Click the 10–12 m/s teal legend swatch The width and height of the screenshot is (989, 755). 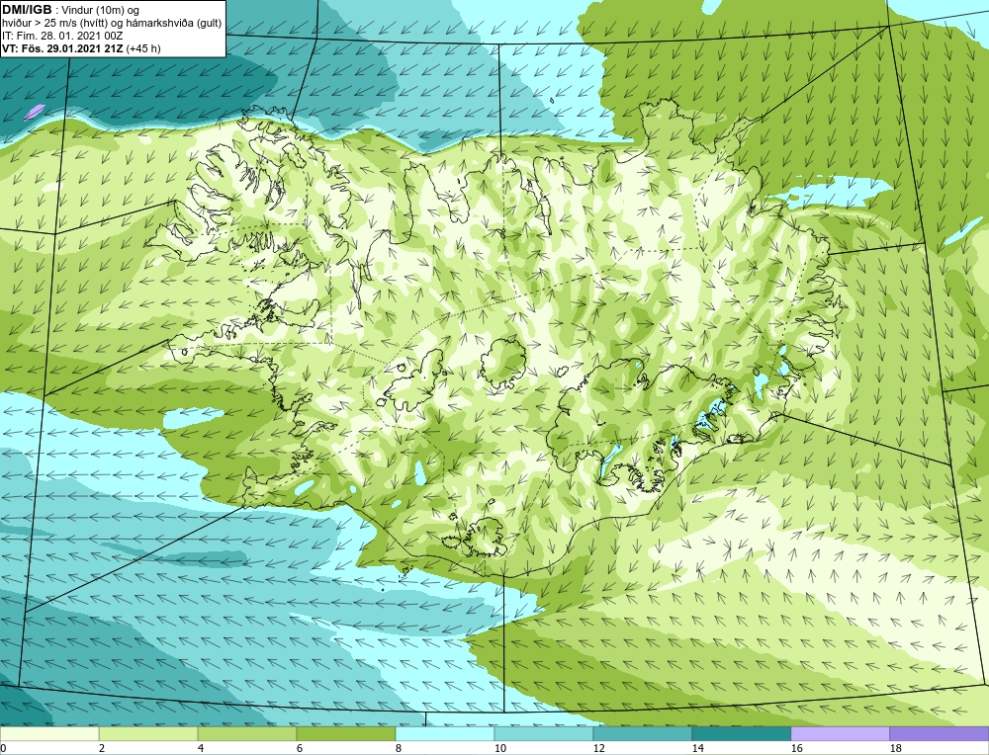click(x=544, y=733)
